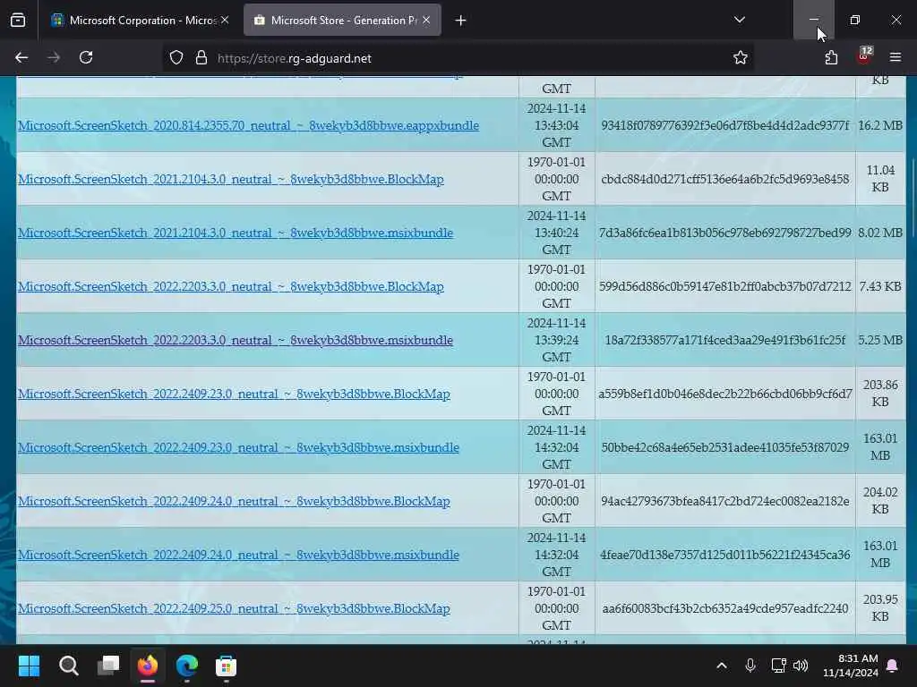Select hash 599d56d886c0b59147e81b2ff0abcb37b07d7212
The width and height of the screenshot is (917, 687).
(x=725, y=287)
